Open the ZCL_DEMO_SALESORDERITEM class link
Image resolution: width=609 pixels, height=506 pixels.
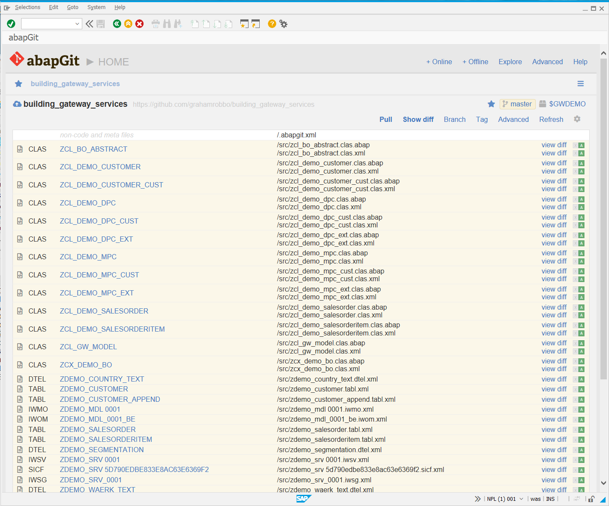point(112,329)
